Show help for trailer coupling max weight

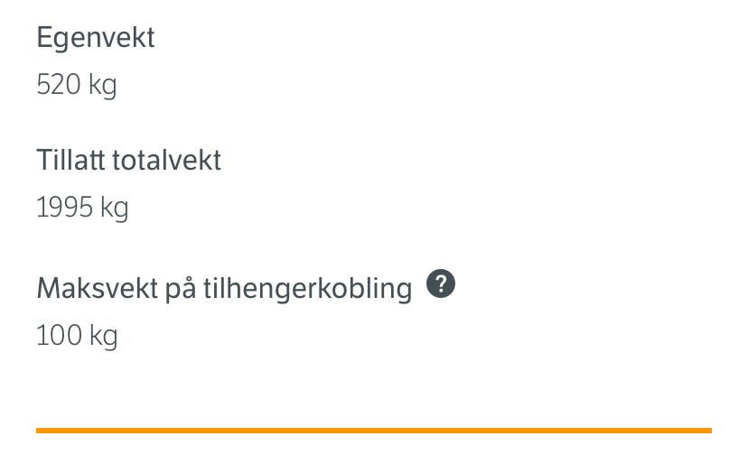pyautogui.click(x=441, y=285)
